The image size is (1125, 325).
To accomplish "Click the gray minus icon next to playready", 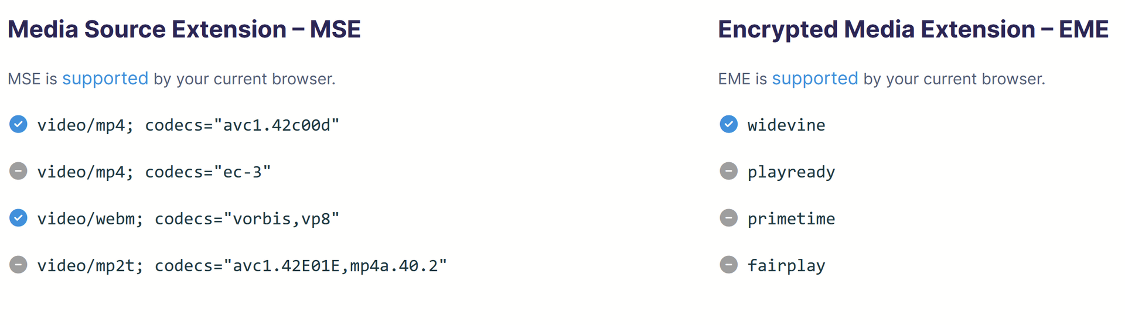I will click(728, 171).
